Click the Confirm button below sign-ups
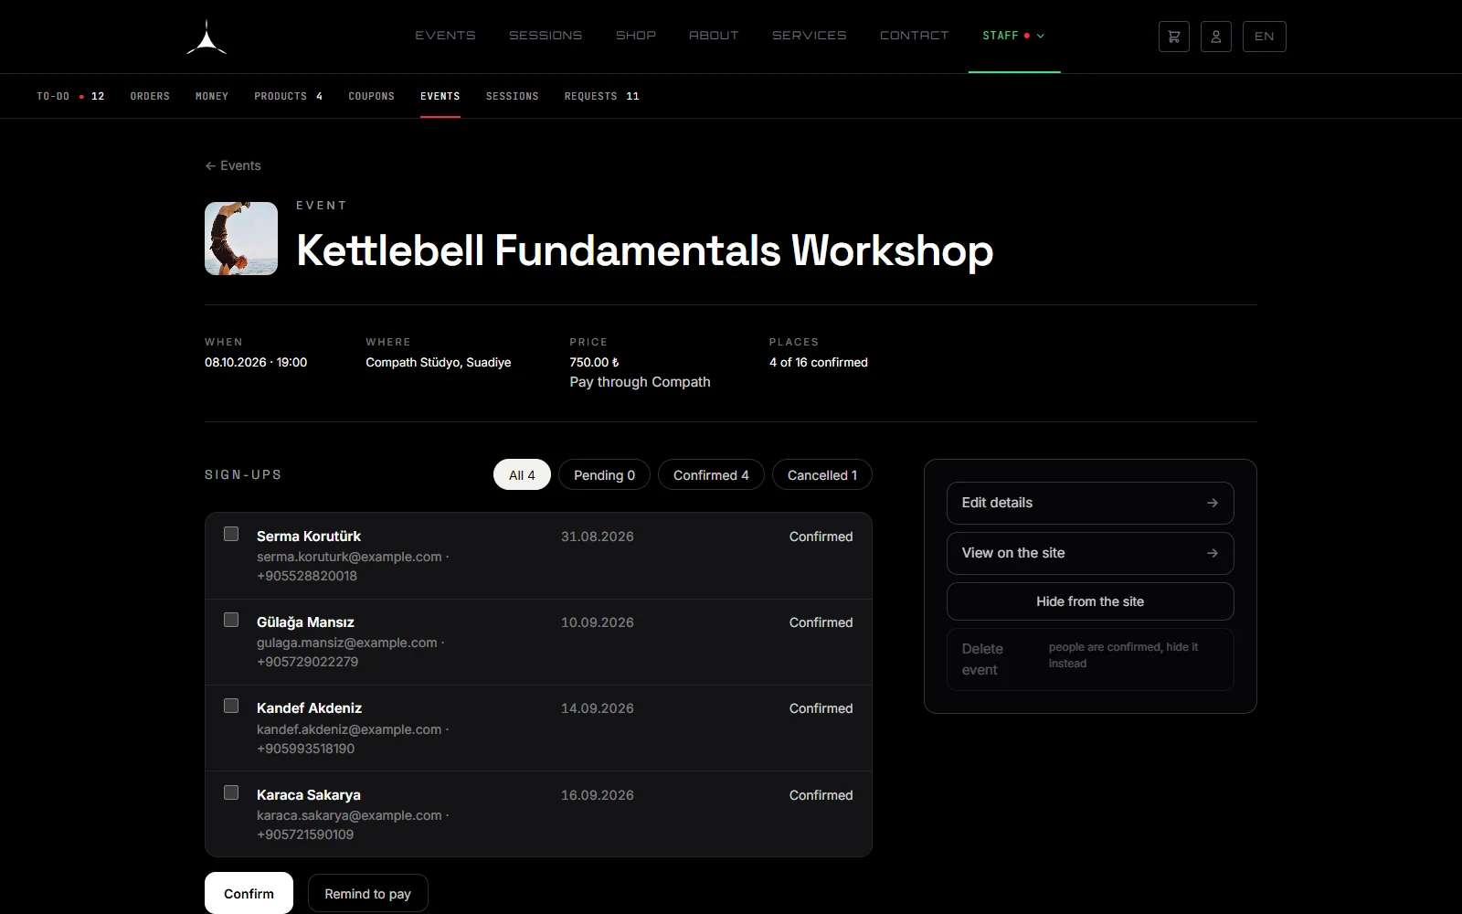This screenshot has width=1462, height=914. coord(249,893)
